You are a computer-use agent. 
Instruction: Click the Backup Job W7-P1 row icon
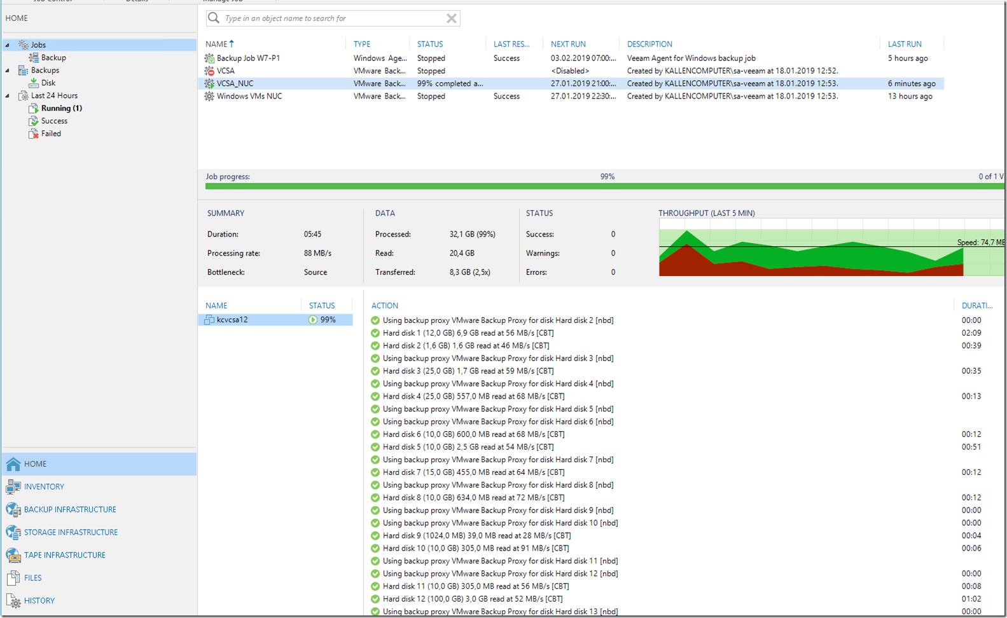click(x=209, y=58)
